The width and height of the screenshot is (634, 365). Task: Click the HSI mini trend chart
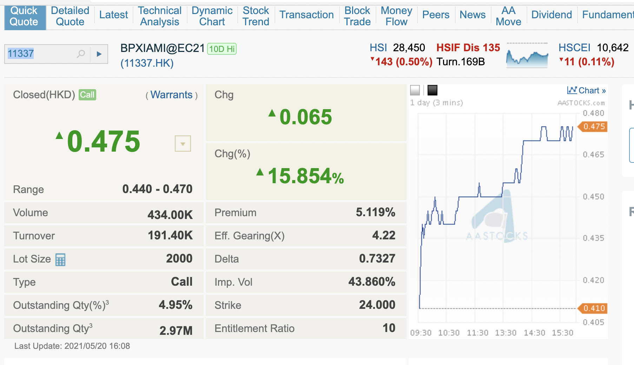(527, 55)
